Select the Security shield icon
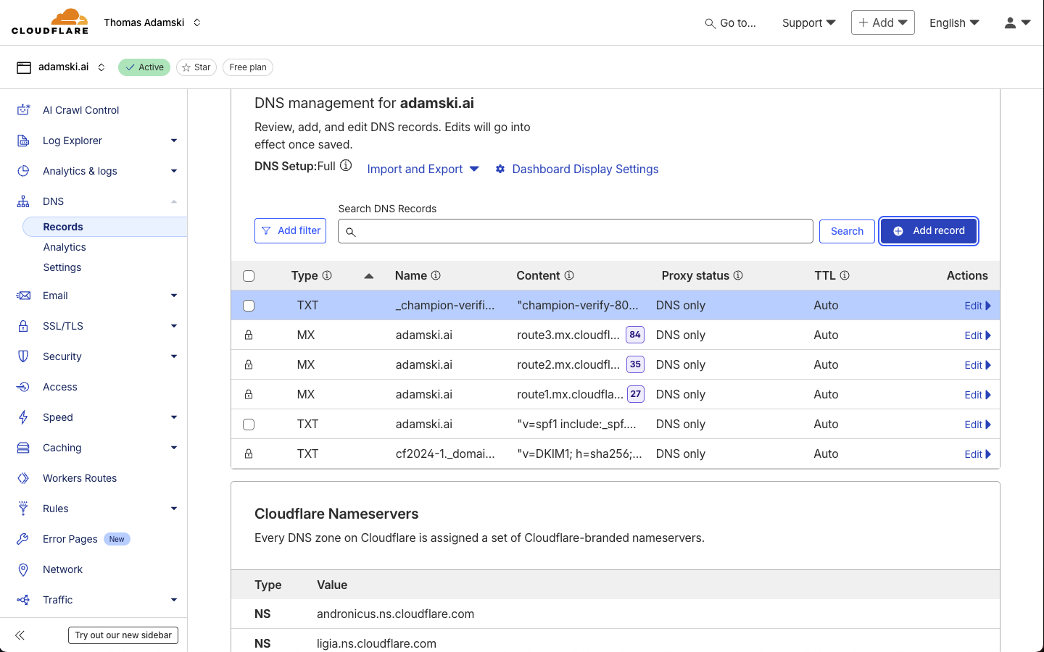1044x652 pixels. pos(22,356)
